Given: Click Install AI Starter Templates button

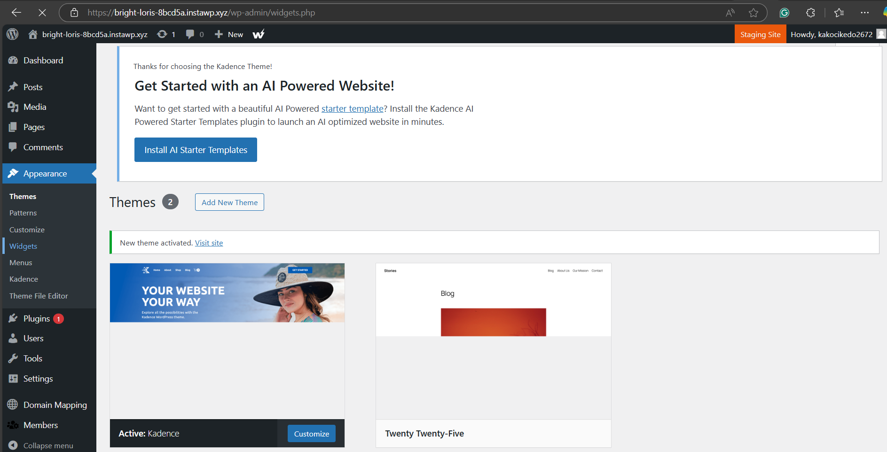Looking at the screenshot, I should [196, 150].
